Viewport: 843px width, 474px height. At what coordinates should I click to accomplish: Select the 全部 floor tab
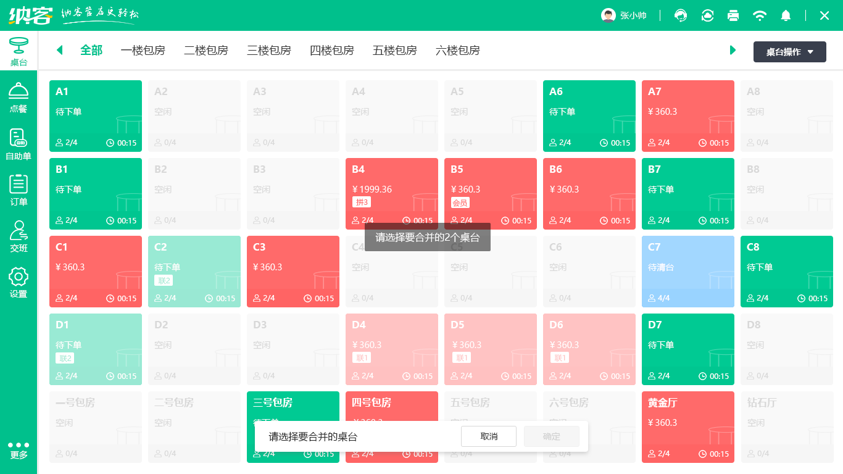[91, 50]
